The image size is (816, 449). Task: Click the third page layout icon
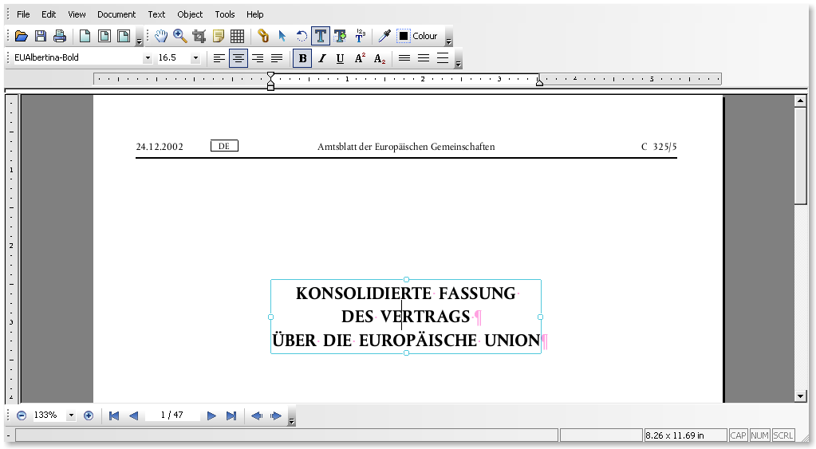pyautogui.click(x=124, y=36)
